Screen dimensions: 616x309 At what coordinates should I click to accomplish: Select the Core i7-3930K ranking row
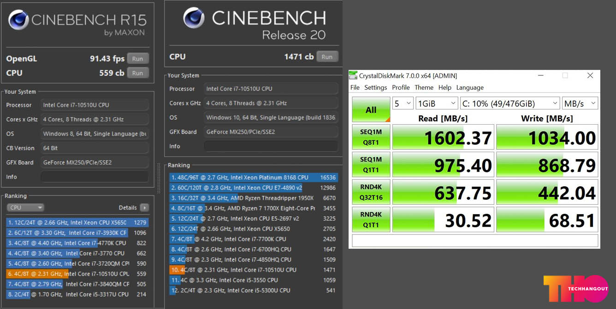(77, 233)
